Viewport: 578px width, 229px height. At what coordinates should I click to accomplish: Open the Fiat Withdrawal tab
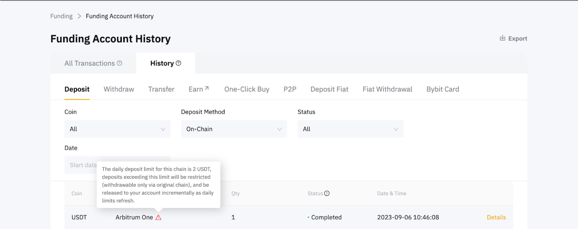pos(387,89)
